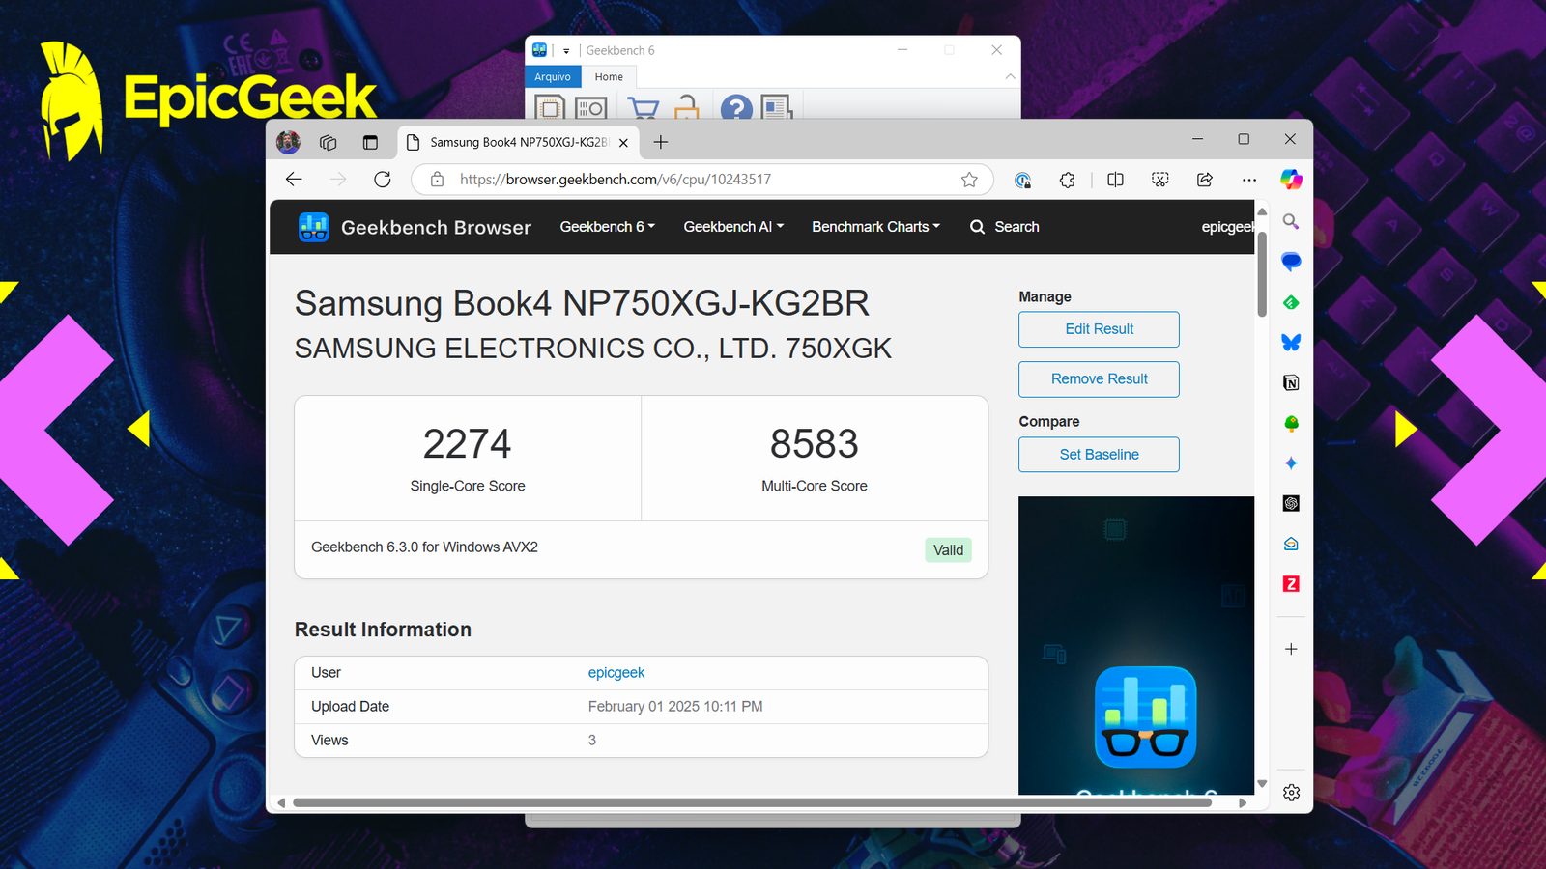The image size is (1546, 869).
Task: Open the Bluesky butterfly icon in the sidebar
Action: point(1291,342)
